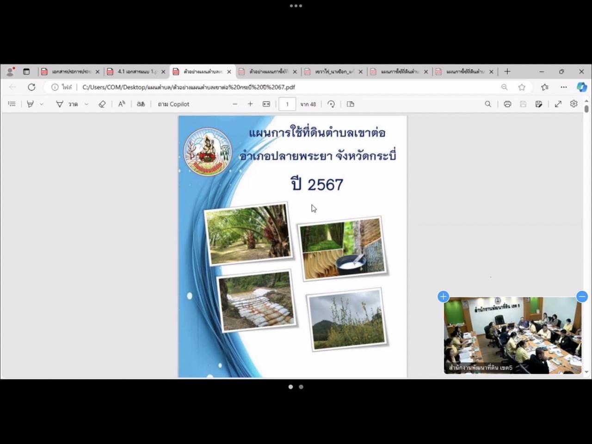Toggle fit to width view
592x444 pixels.
click(x=266, y=104)
